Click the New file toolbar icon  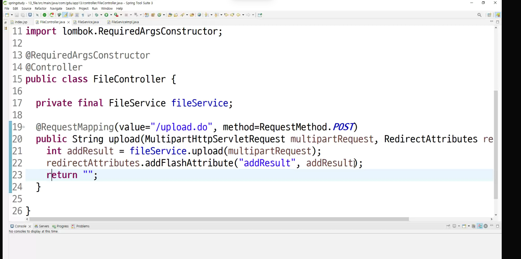pyautogui.click(x=7, y=15)
